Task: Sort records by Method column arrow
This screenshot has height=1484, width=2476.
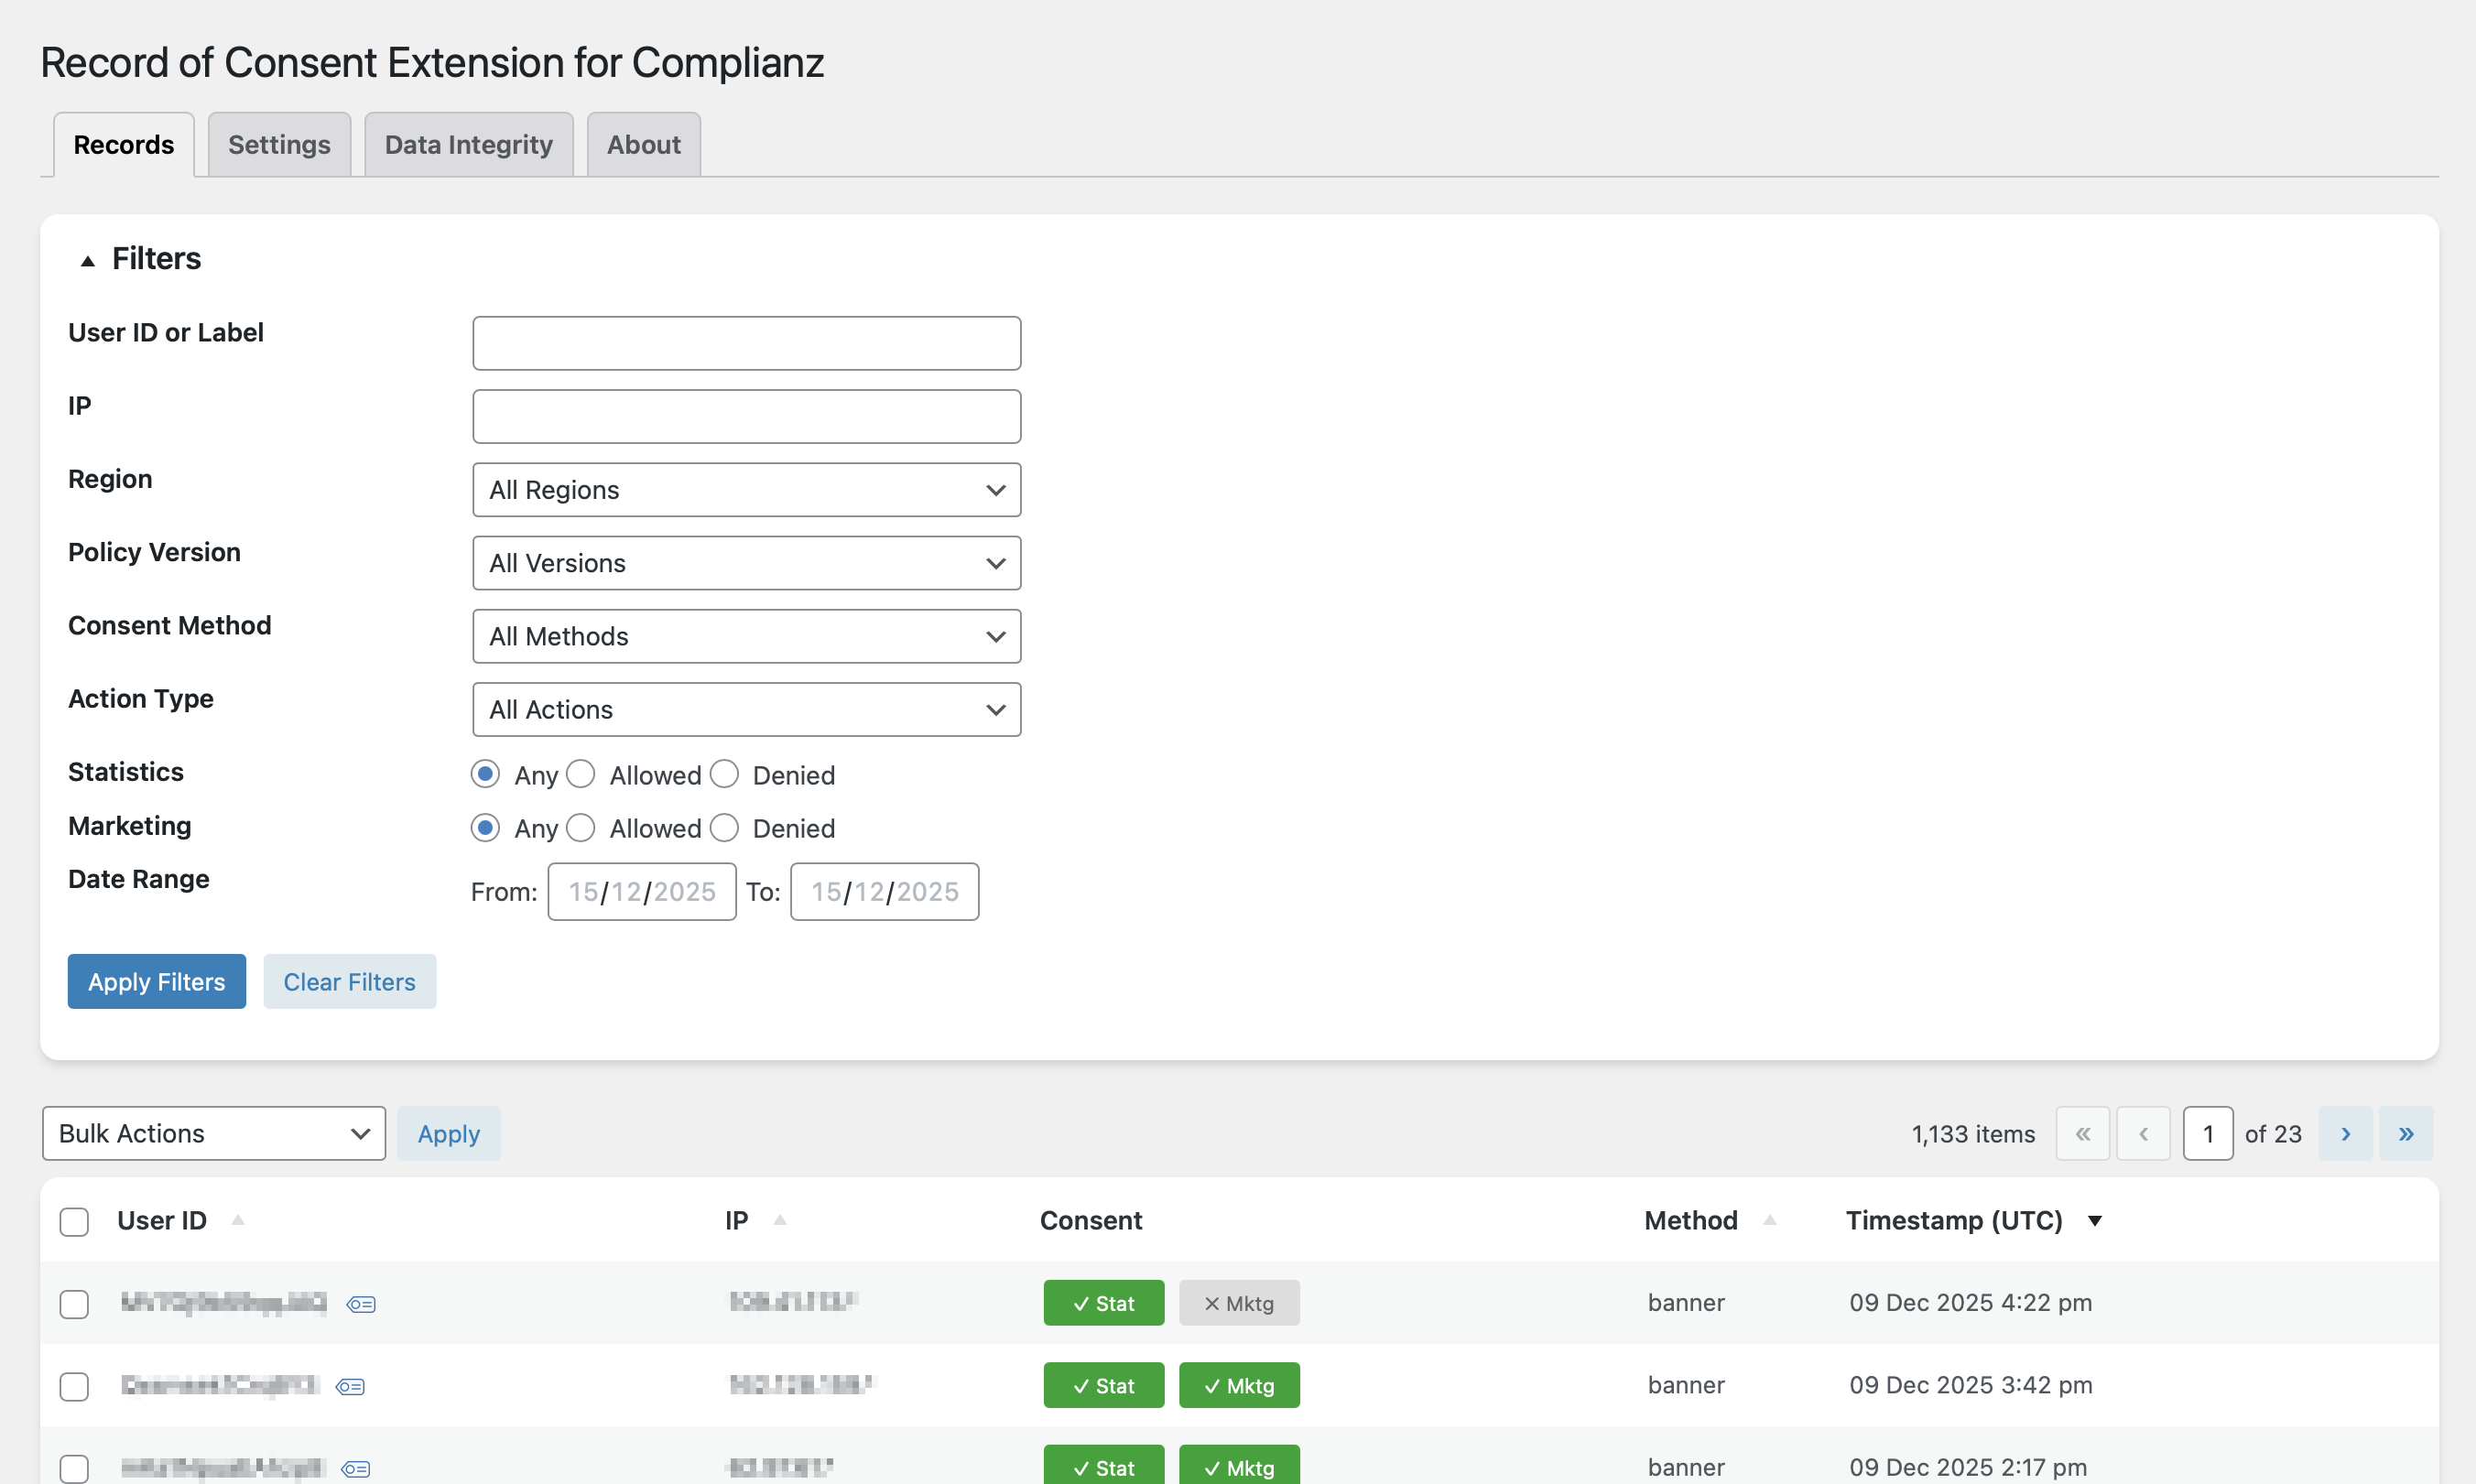Action: click(x=1769, y=1220)
